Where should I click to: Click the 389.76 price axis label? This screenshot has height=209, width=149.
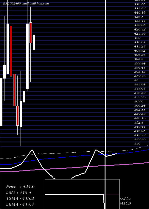click(x=140, y=76)
